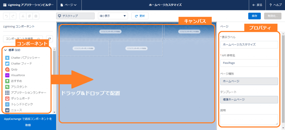Open the 縮小表示 zoom dropdown
Viewport: 285px width, 130px height.
113,16
